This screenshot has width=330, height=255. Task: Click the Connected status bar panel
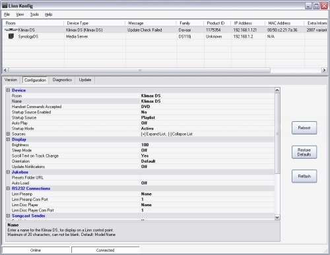(x=105, y=250)
